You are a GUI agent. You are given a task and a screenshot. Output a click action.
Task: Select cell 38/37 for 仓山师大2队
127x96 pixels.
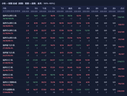pyautogui.click(x=44, y=16)
